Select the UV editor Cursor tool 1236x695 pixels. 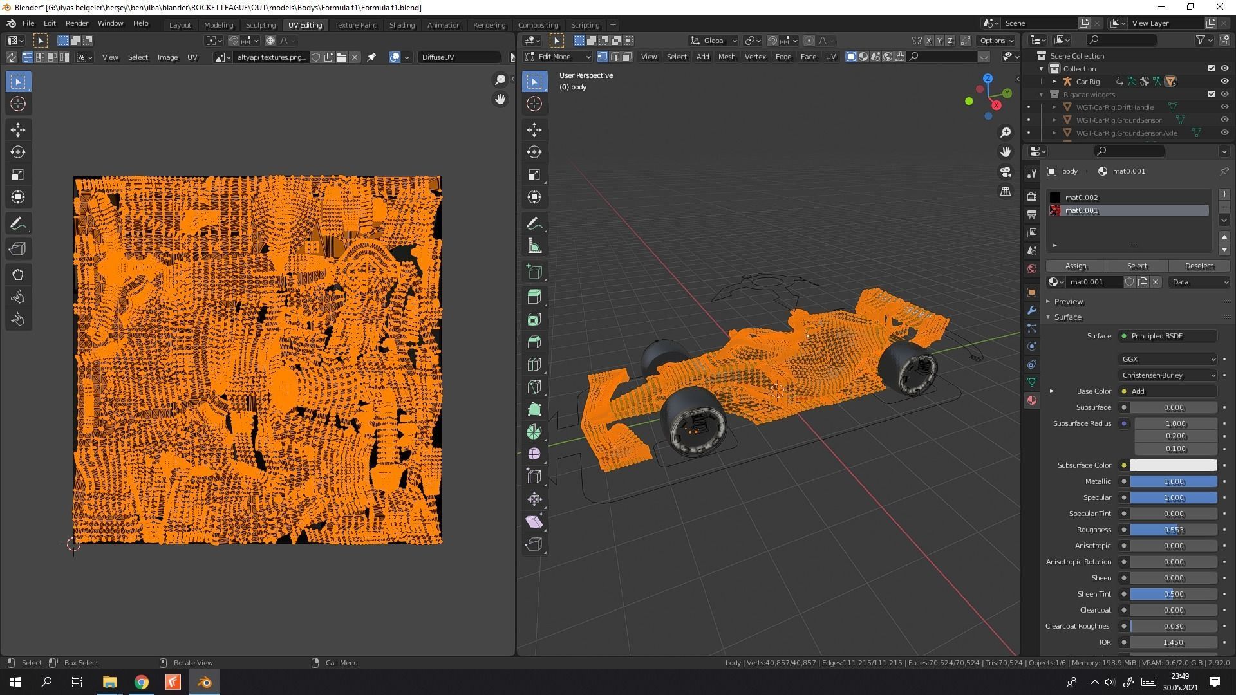pyautogui.click(x=18, y=104)
